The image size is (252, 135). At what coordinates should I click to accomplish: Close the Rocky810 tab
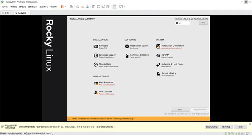tap(29, 13)
